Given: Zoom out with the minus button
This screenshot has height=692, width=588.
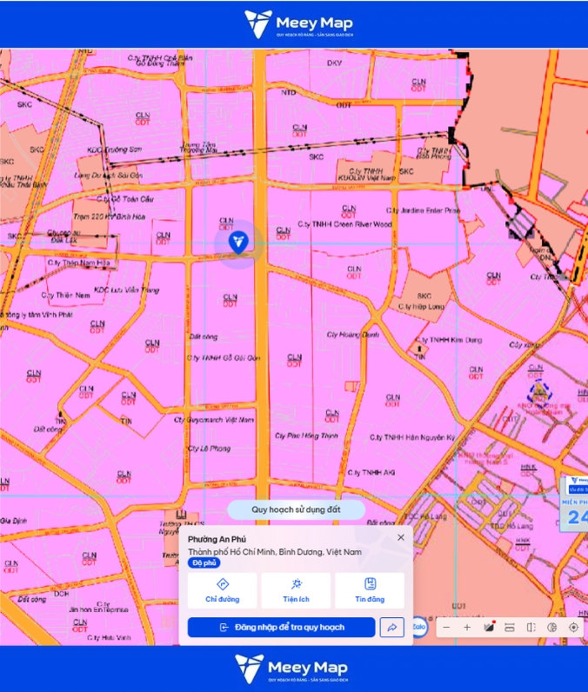Looking at the screenshot, I should 446,627.
